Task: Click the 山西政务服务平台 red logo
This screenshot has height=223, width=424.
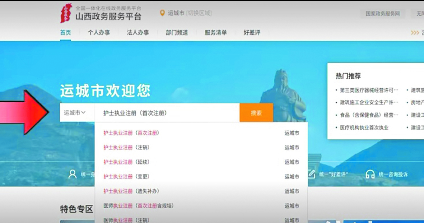Action: 66,13
